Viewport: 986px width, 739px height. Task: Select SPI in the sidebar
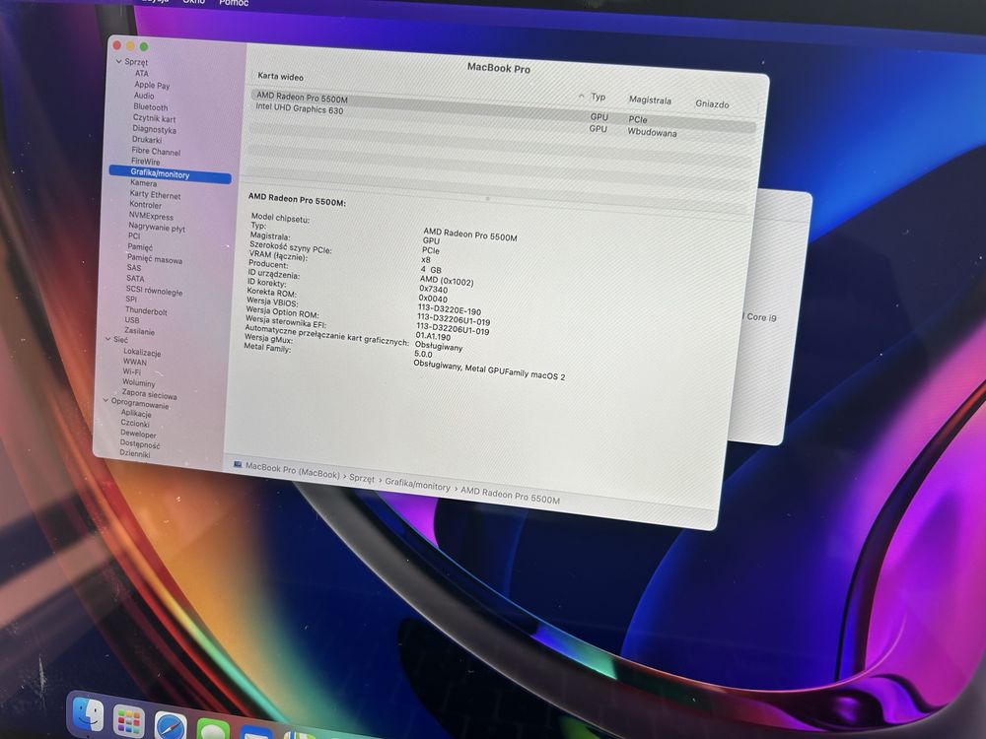(131, 300)
